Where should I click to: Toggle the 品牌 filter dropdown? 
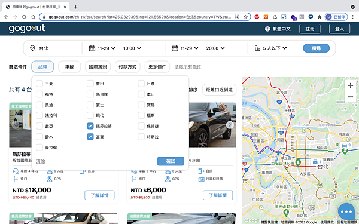click(x=42, y=66)
